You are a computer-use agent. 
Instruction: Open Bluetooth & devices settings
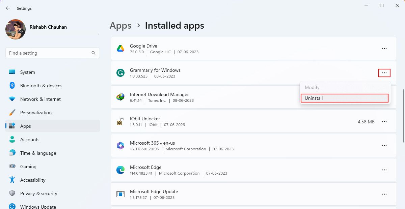[x=13, y=86]
